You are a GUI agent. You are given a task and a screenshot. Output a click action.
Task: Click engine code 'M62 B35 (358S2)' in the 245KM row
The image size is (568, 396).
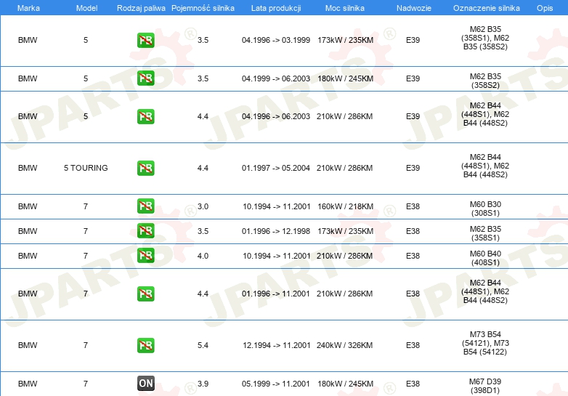click(x=485, y=81)
